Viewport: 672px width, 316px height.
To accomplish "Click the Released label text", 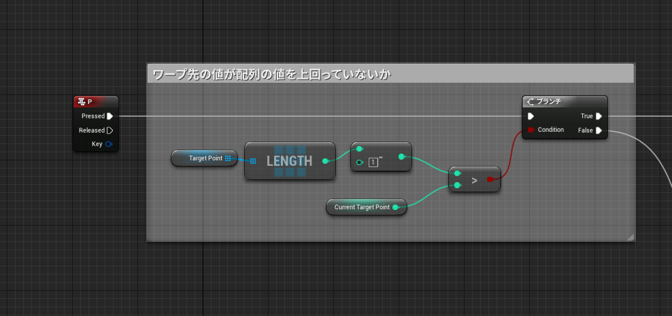I will coord(92,130).
